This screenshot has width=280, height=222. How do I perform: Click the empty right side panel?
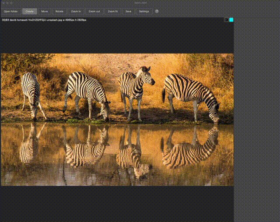point(256,118)
